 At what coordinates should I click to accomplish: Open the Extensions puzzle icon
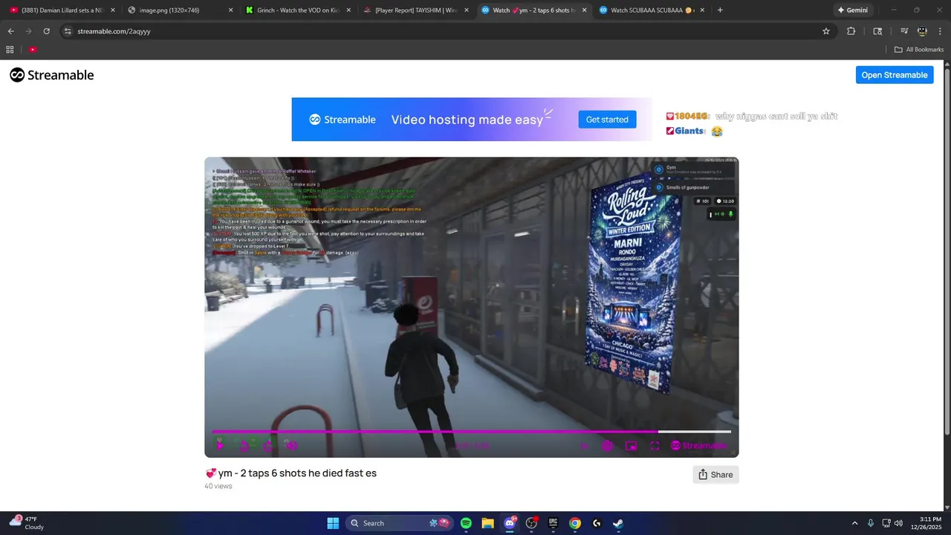coord(851,31)
